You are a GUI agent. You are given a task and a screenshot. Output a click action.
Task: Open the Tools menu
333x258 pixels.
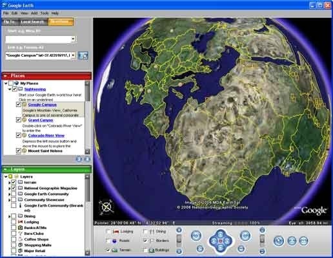45,14
